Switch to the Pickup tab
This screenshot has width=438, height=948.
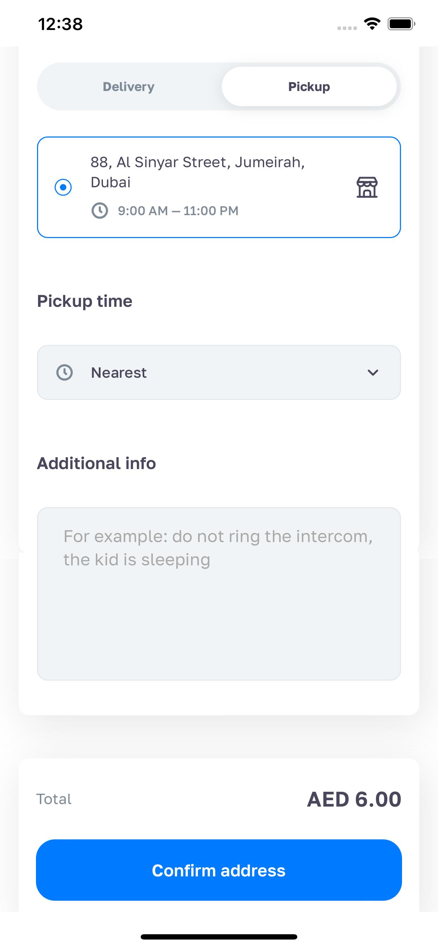(x=309, y=86)
